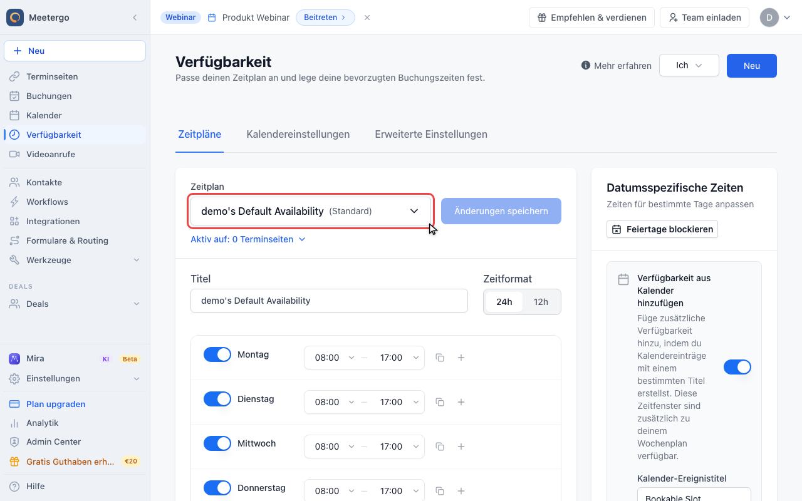
Task: Click the Videoanrufe camera icon
Action: (14, 154)
